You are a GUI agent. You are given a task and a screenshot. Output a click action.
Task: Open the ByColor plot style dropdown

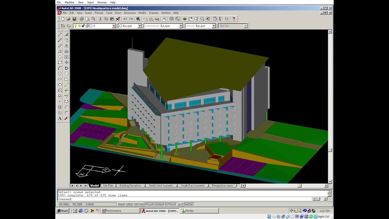tap(246, 26)
